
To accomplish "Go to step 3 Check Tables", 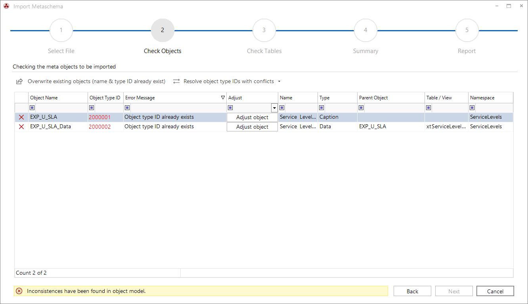I will tap(264, 30).
